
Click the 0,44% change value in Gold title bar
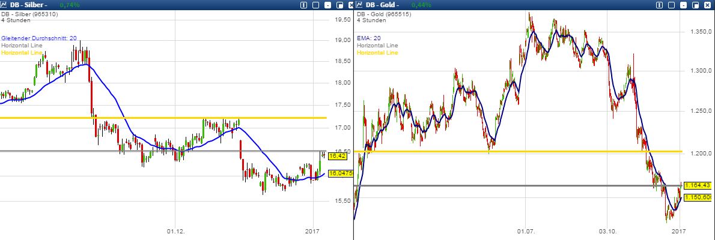click(421, 5)
